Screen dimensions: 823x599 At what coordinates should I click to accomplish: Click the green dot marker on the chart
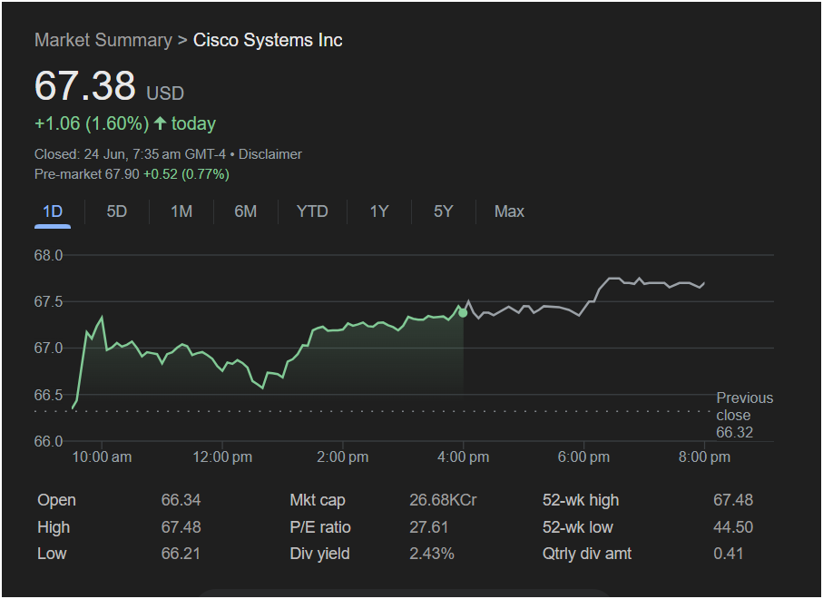click(x=463, y=313)
